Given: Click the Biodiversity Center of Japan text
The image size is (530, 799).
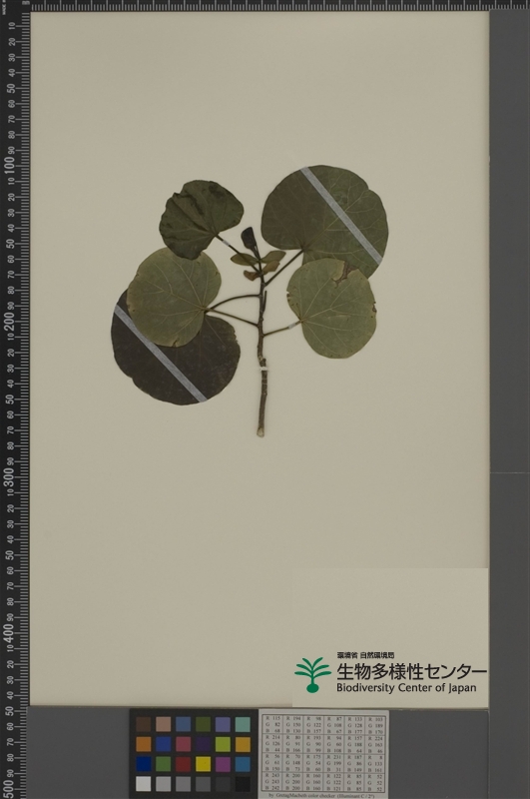Looking at the screenshot, I should [x=406, y=688].
